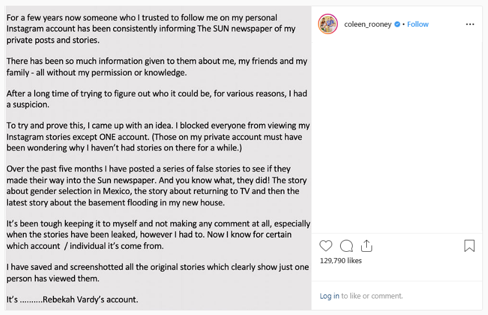Click the opening paragraph about The SUN newspaper

coord(151,28)
